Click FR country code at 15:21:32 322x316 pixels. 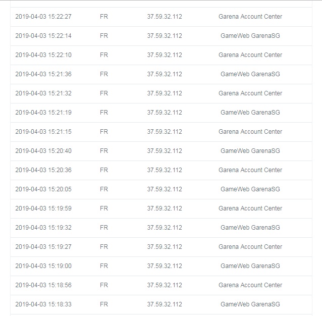click(104, 93)
